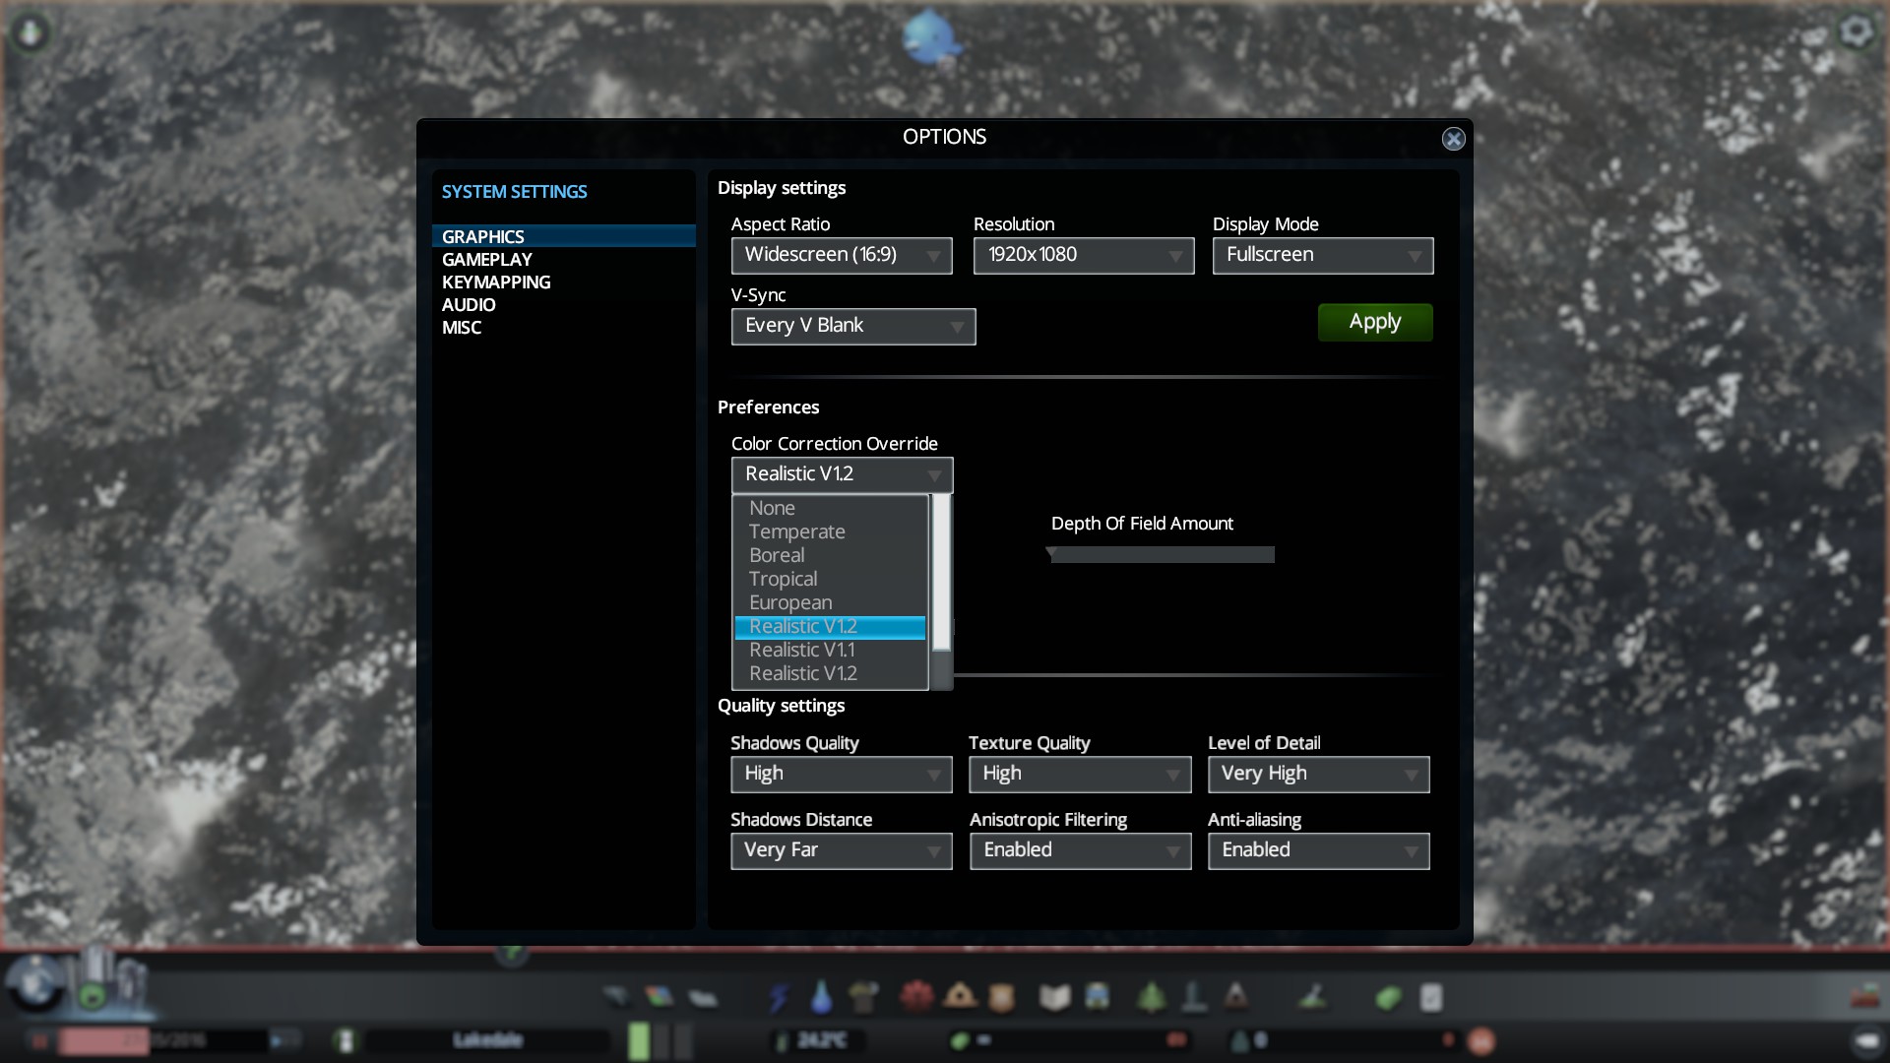Open the Display Mode dropdown
The height and width of the screenshot is (1063, 1890).
[x=1322, y=255]
